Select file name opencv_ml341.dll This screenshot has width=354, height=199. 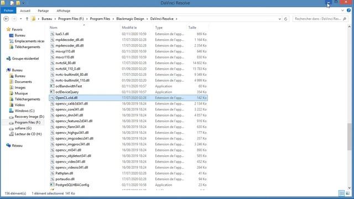tap(68, 150)
